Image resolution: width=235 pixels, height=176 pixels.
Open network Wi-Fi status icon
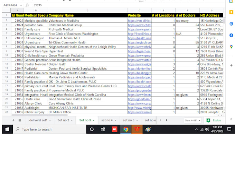tap(202, 129)
